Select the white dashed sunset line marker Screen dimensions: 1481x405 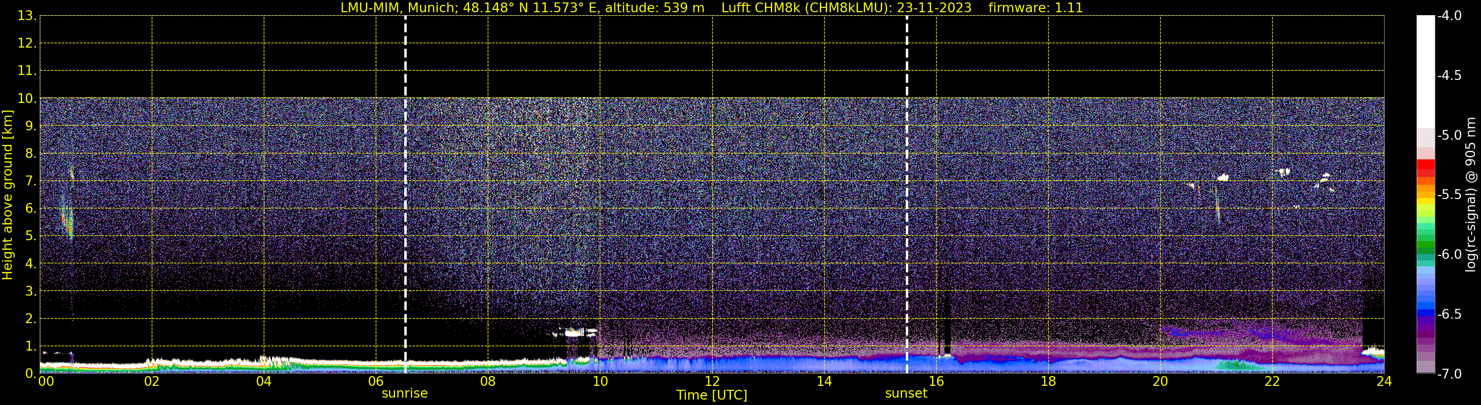907,195
